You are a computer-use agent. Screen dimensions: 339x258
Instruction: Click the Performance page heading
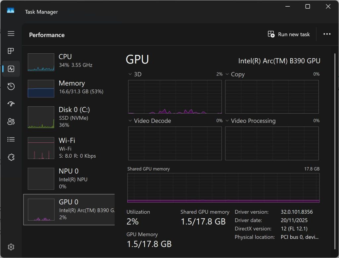pos(47,35)
